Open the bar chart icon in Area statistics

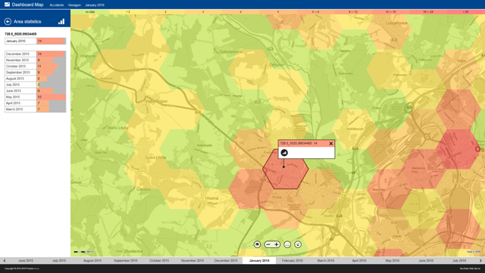click(x=61, y=21)
